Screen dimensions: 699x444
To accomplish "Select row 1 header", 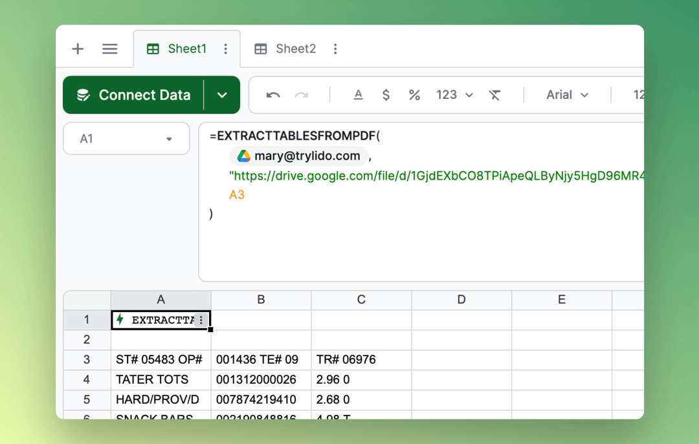I will (87, 320).
